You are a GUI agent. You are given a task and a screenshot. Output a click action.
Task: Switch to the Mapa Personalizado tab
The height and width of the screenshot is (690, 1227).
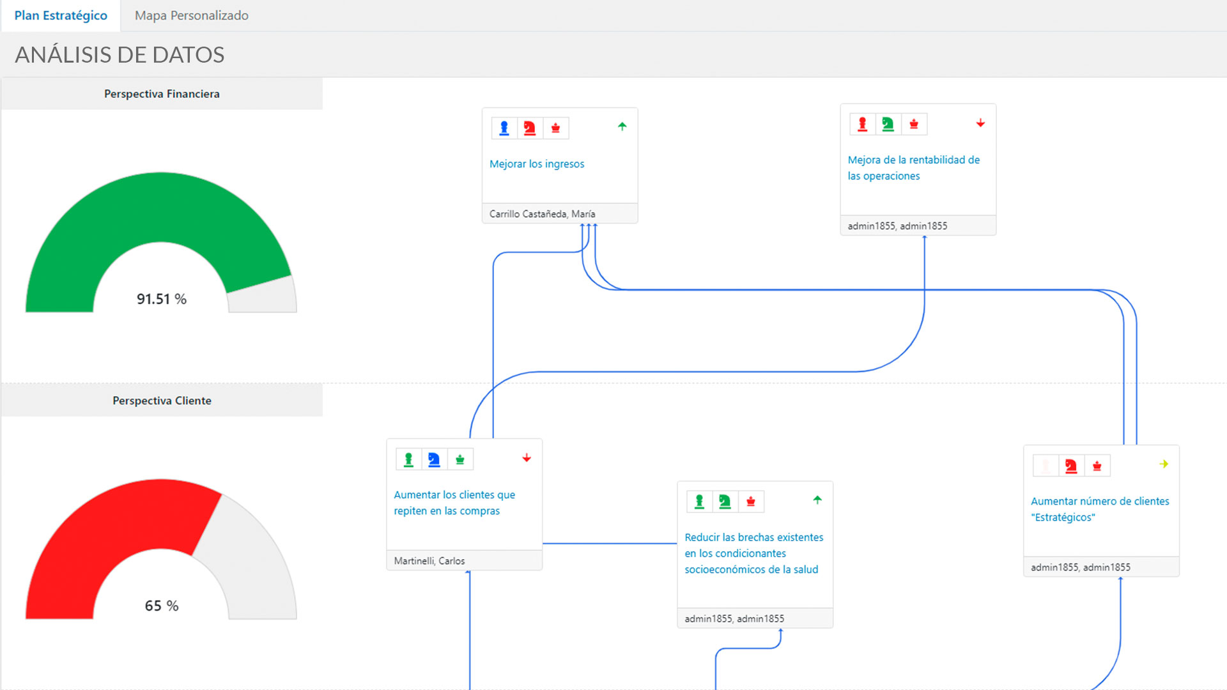tap(191, 15)
